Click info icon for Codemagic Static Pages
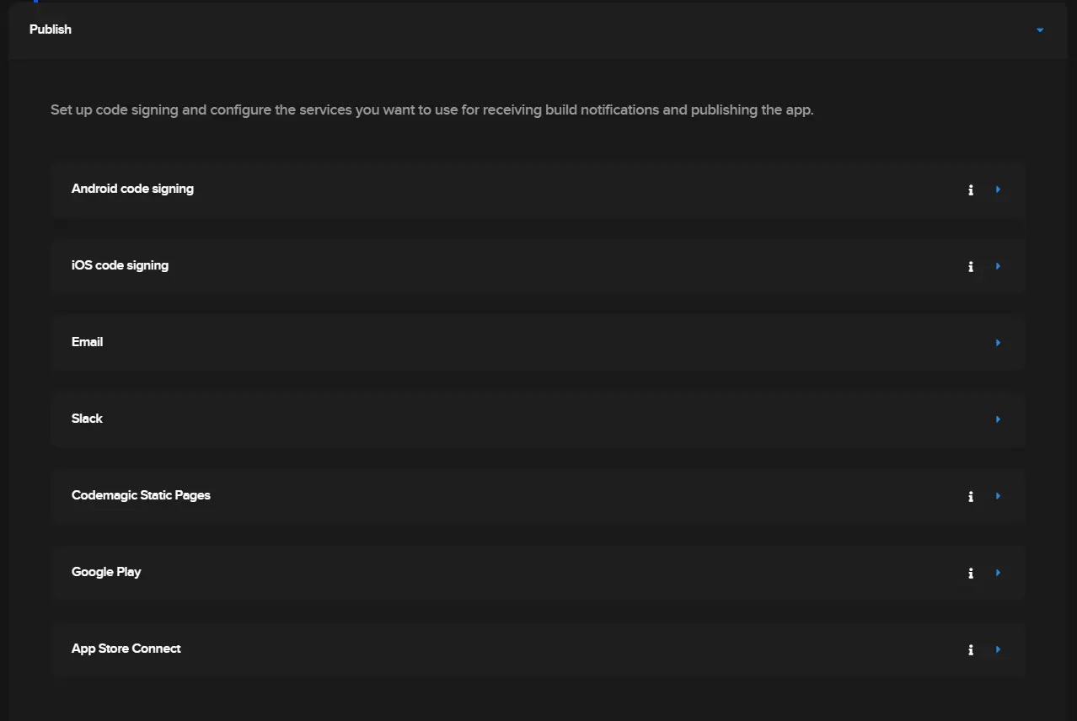 [971, 497]
